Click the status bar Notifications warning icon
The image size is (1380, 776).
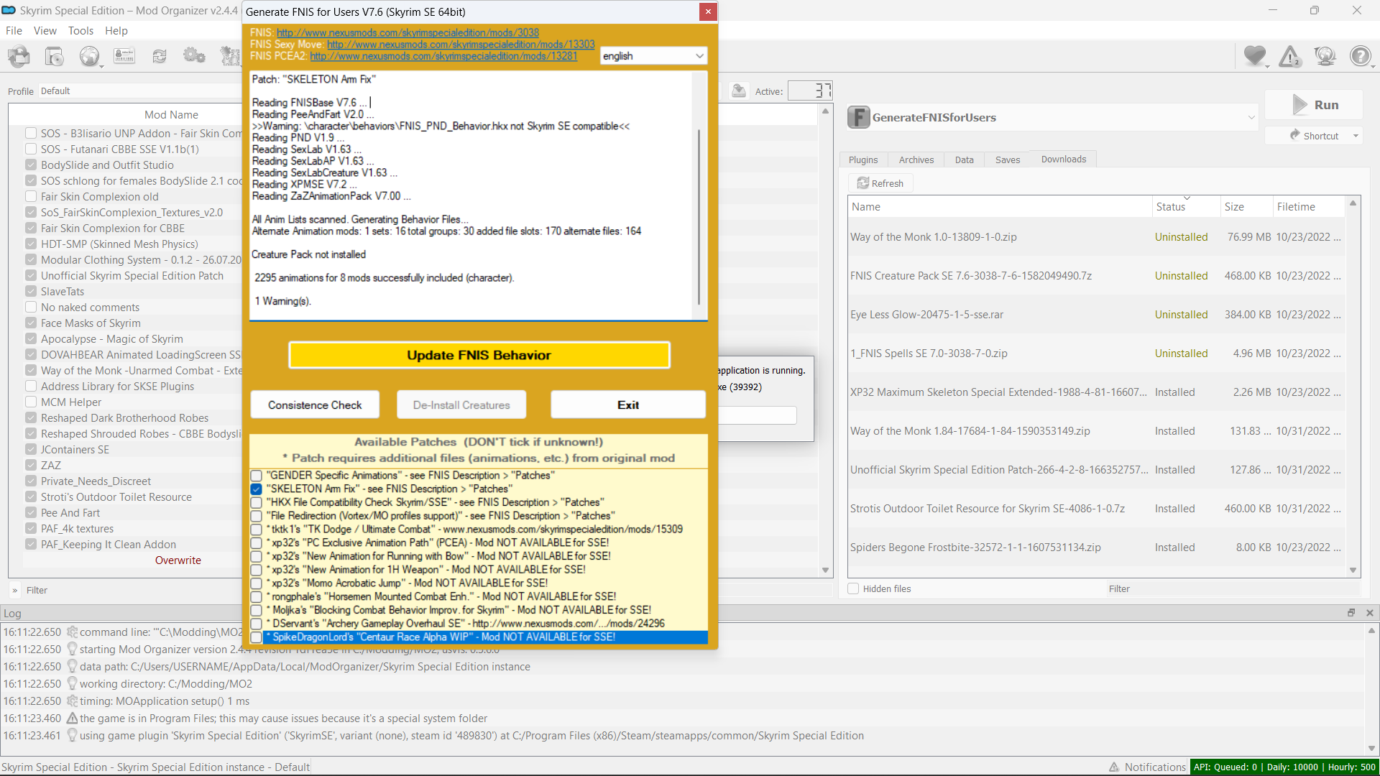(1114, 767)
